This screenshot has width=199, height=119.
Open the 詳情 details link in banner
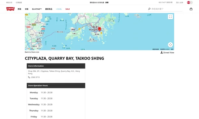107,2
